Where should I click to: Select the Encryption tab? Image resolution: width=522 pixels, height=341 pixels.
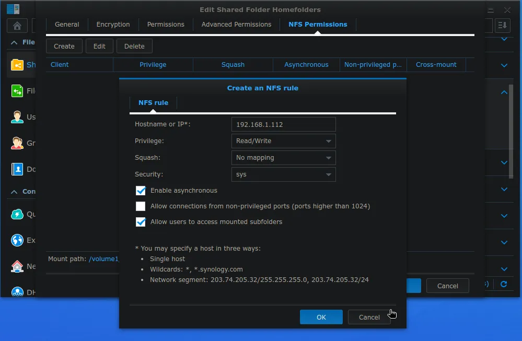(x=113, y=25)
